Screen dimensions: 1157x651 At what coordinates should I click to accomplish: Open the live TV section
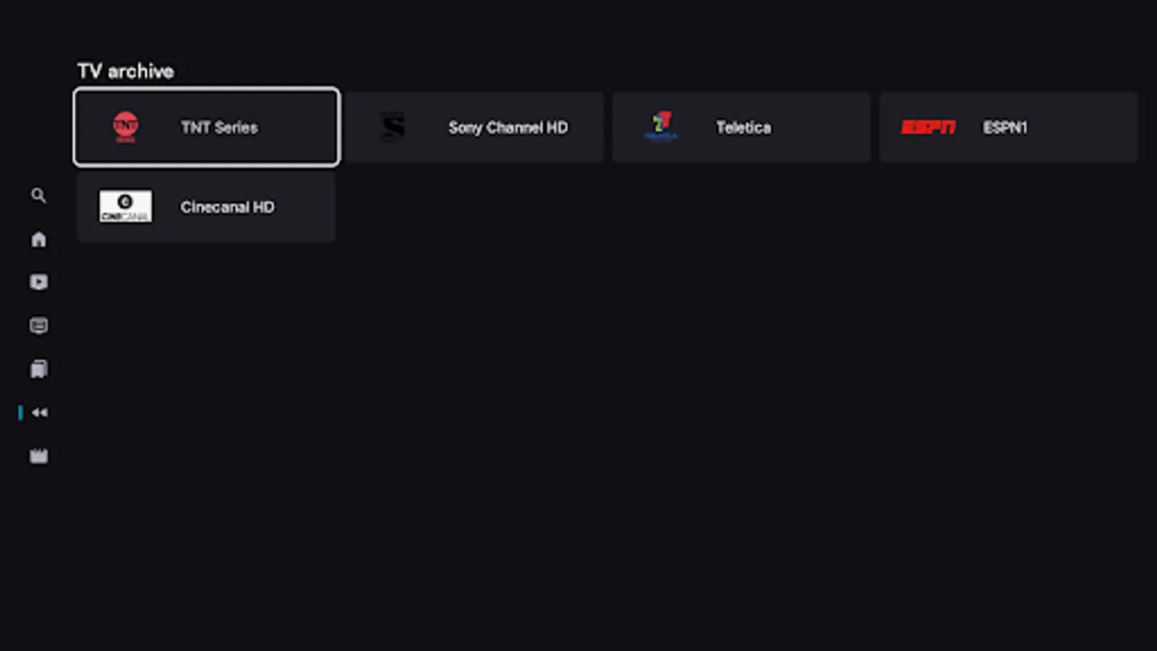(38, 325)
